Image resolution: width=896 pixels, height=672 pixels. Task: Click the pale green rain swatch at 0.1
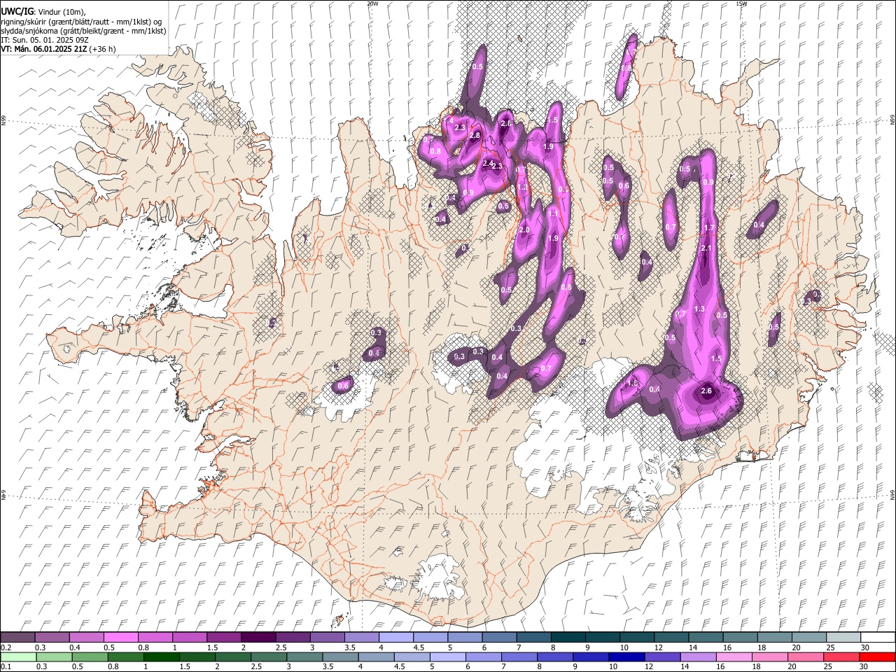click(18, 657)
